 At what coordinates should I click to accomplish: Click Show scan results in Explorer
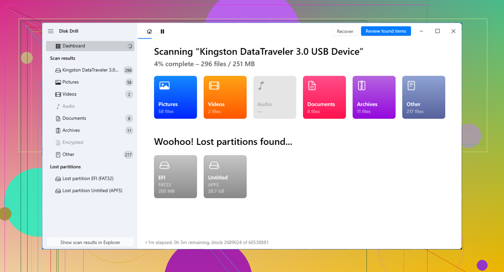tap(90, 243)
